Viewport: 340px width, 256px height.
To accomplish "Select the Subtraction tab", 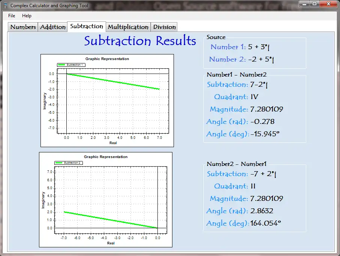I will (87, 26).
